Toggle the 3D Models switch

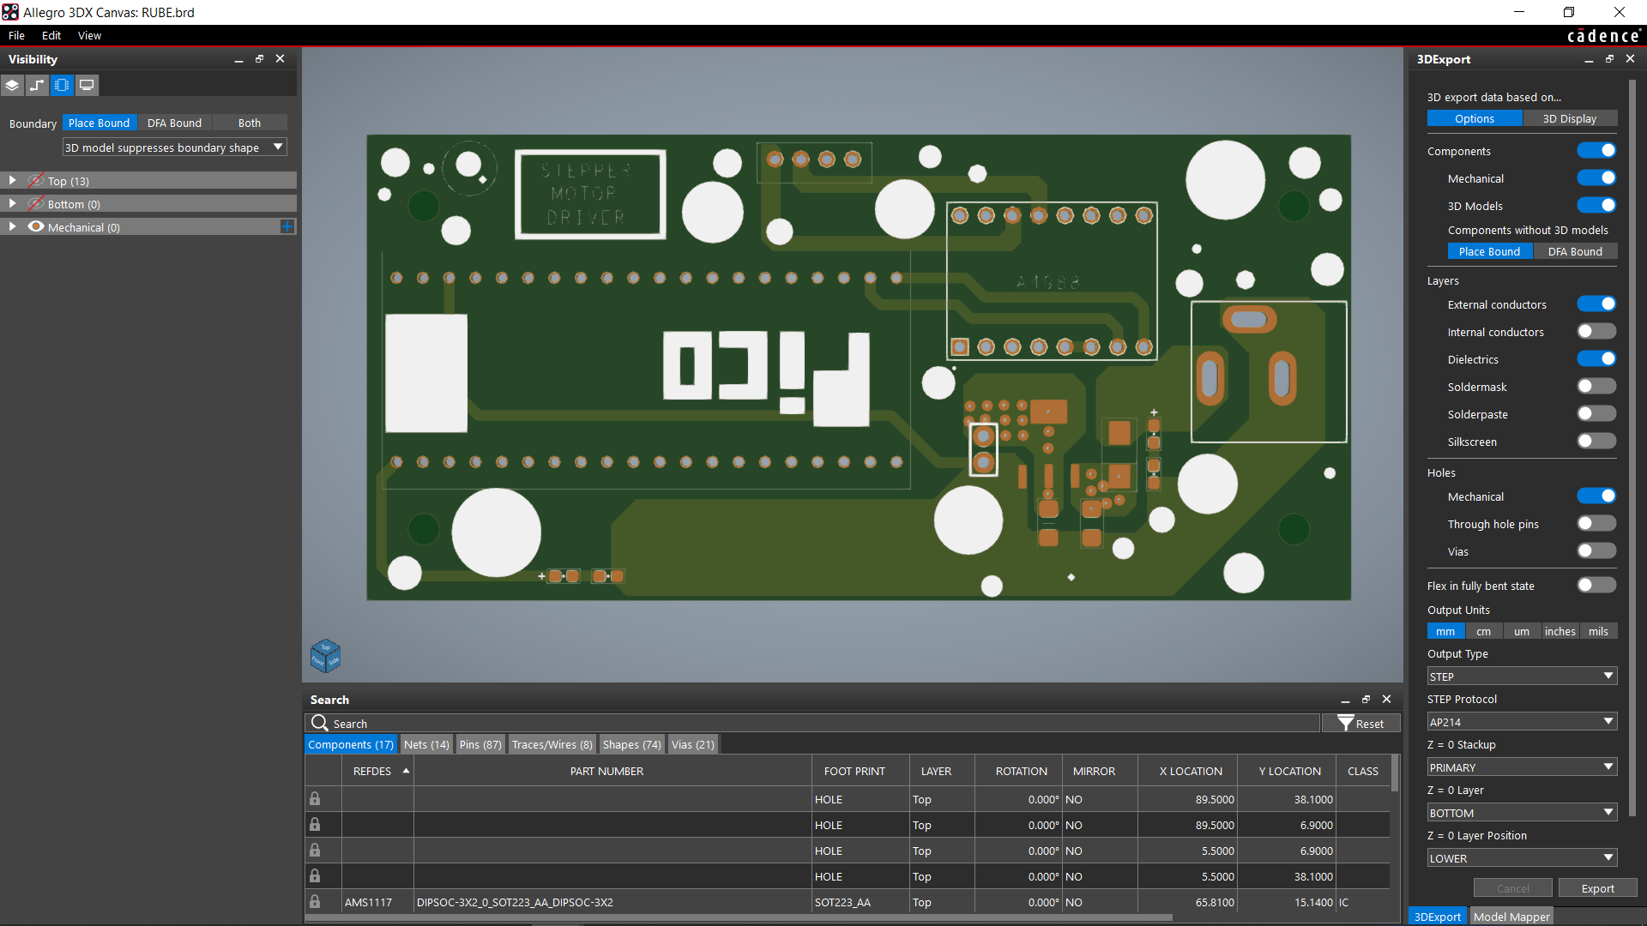pos(1596,206)
